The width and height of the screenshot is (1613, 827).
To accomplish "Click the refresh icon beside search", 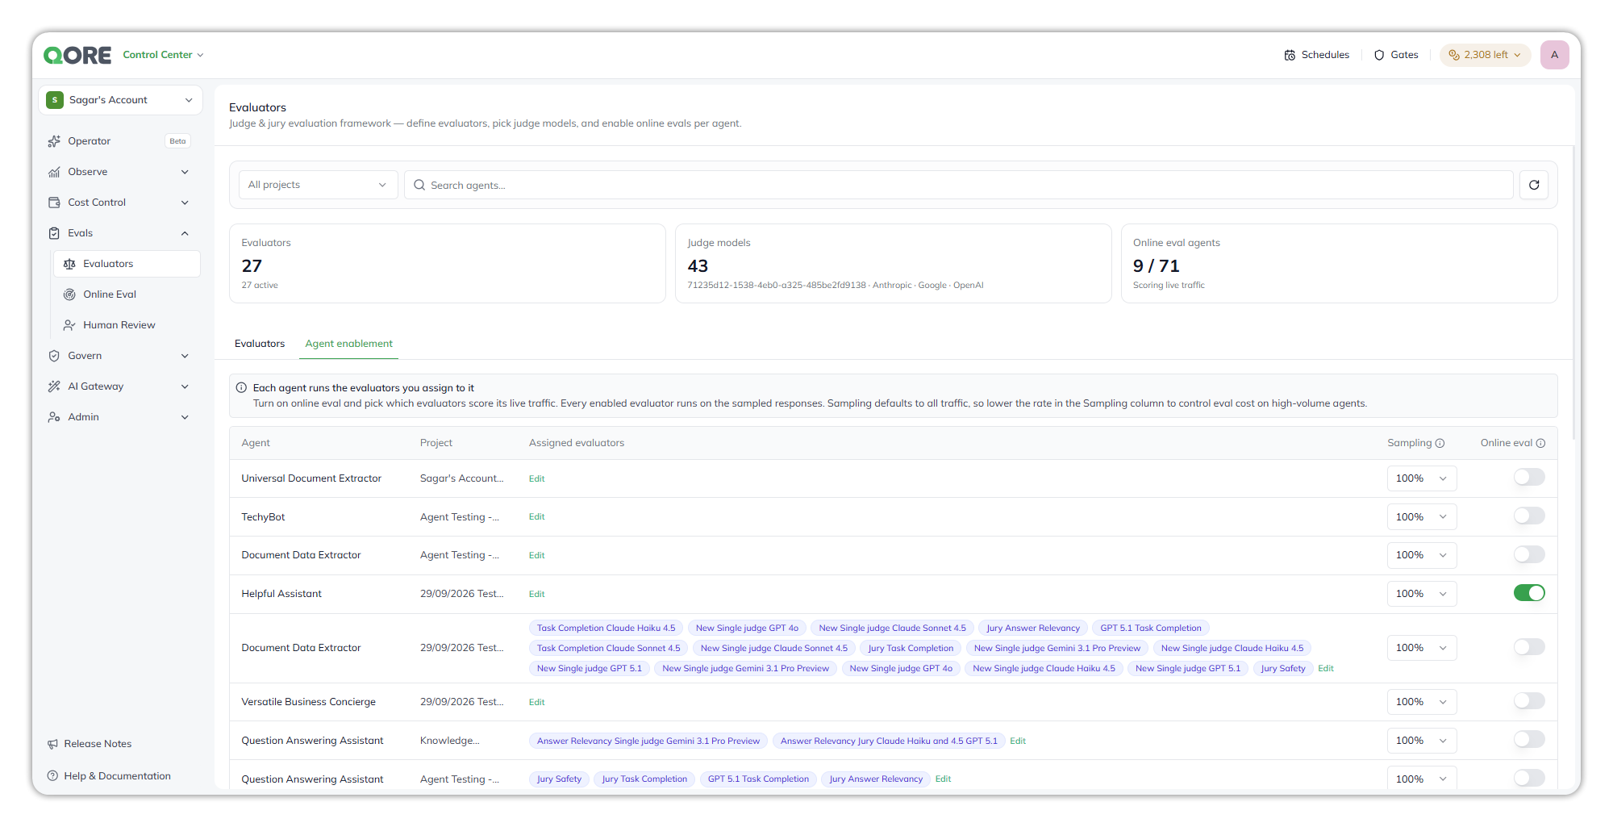I will [x=1534, y=185].
